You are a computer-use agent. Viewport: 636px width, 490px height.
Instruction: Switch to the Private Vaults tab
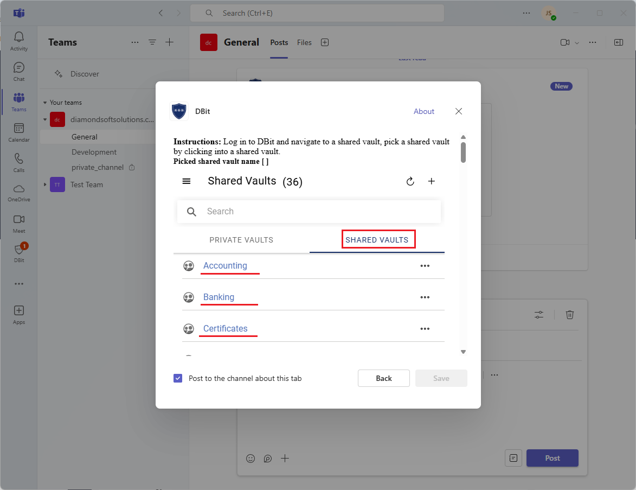[241, 240]
